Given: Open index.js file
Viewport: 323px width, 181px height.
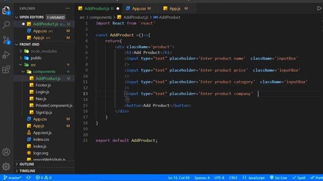Looking at the screenshot, I should [39, 146].
